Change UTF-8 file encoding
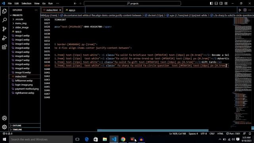Image resolution: width=254 pixels, height=143 pixels. pyautogui.click(x=204, y=133)
